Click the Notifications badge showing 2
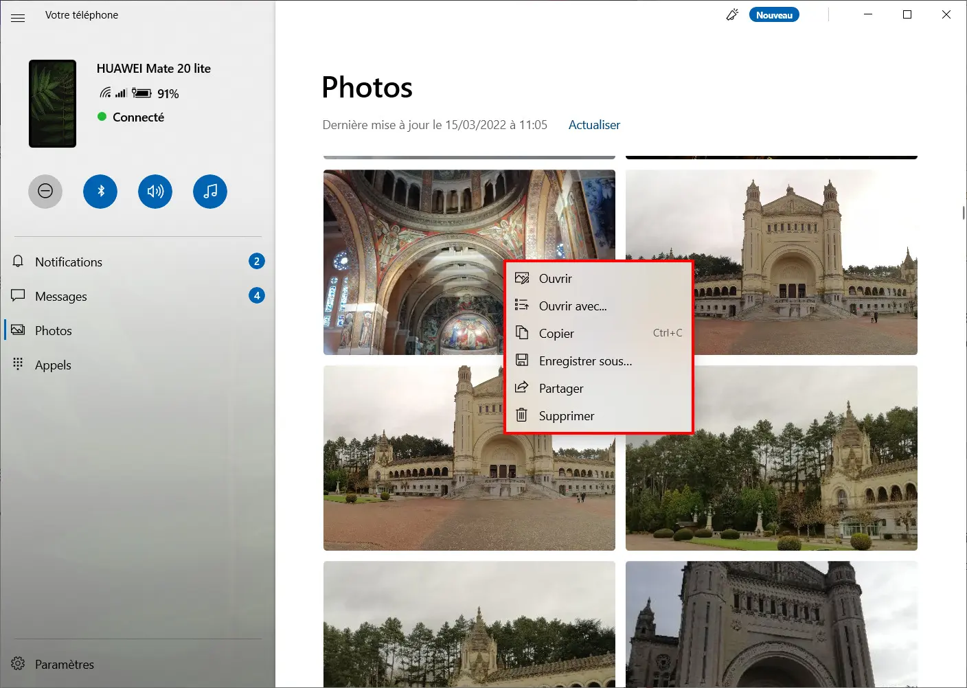The image size is (967, 688). tap(257, 261)
